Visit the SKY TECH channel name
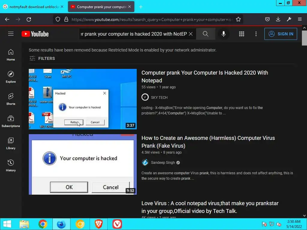The width and height of the screenshot is (307, 230). (159, 97)
